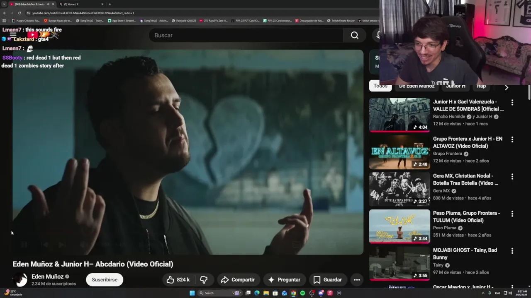Screen dimensions: 531x298
Task: Open options menu for EN ALTAVOZ video
Action: click(512, 139)
